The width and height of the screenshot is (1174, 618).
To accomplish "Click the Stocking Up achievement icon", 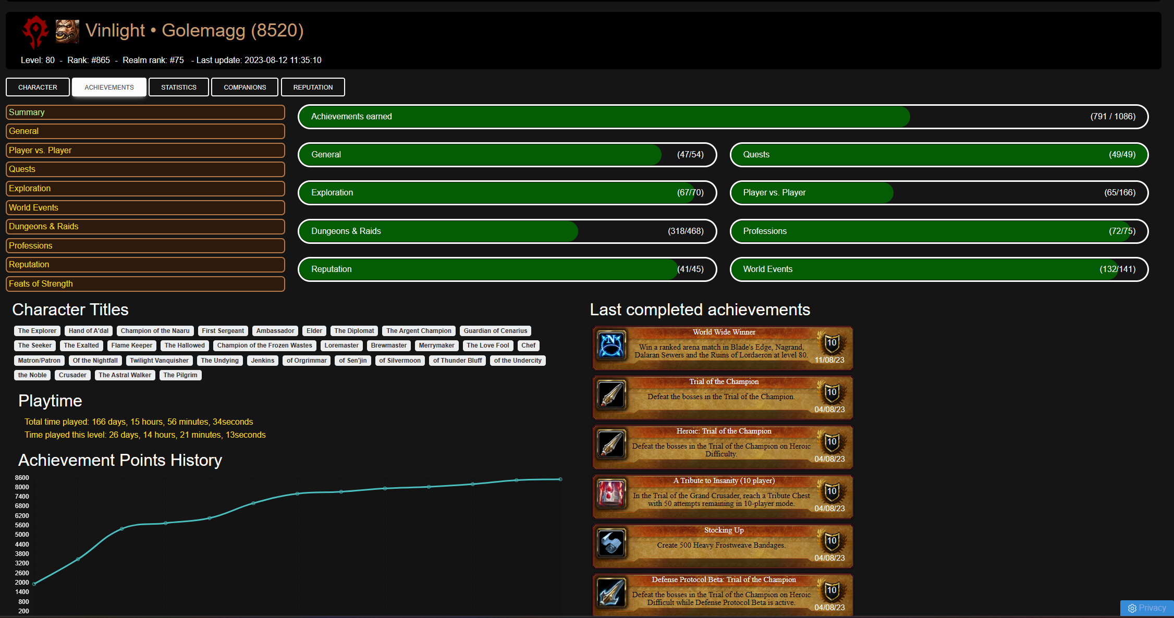I will coord(611,542).
